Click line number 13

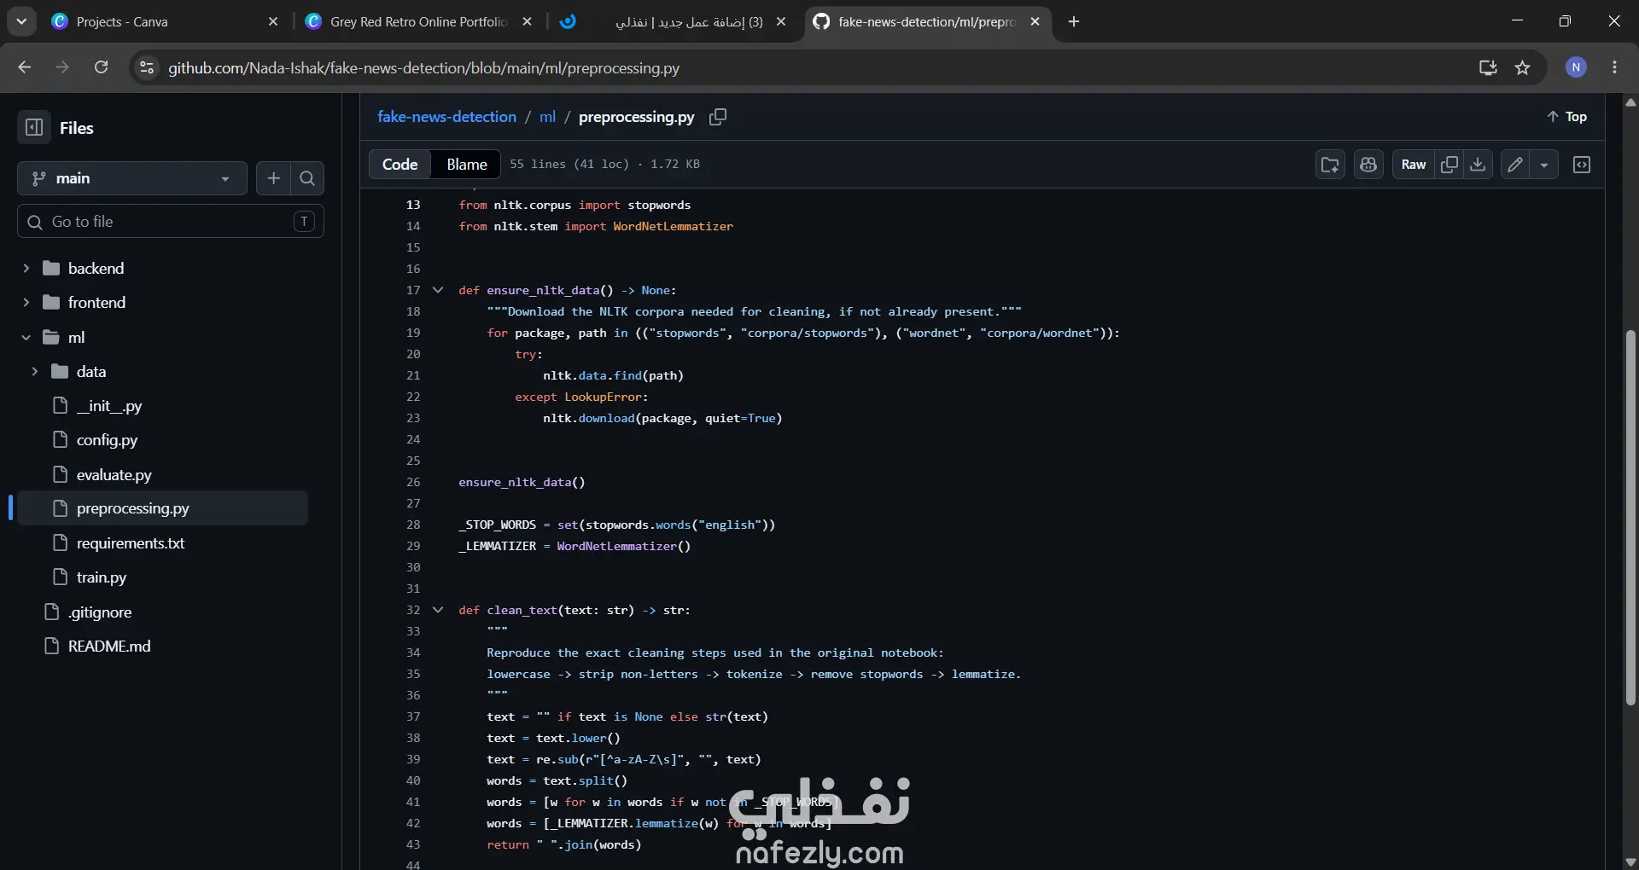(x=413, y=205)
